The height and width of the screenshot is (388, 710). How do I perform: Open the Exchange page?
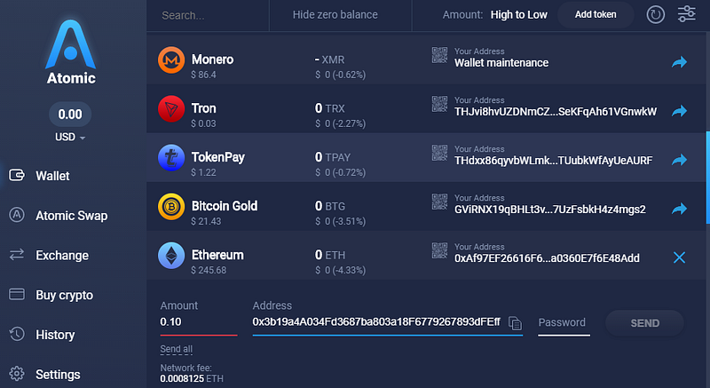click(x=62, y=256)
